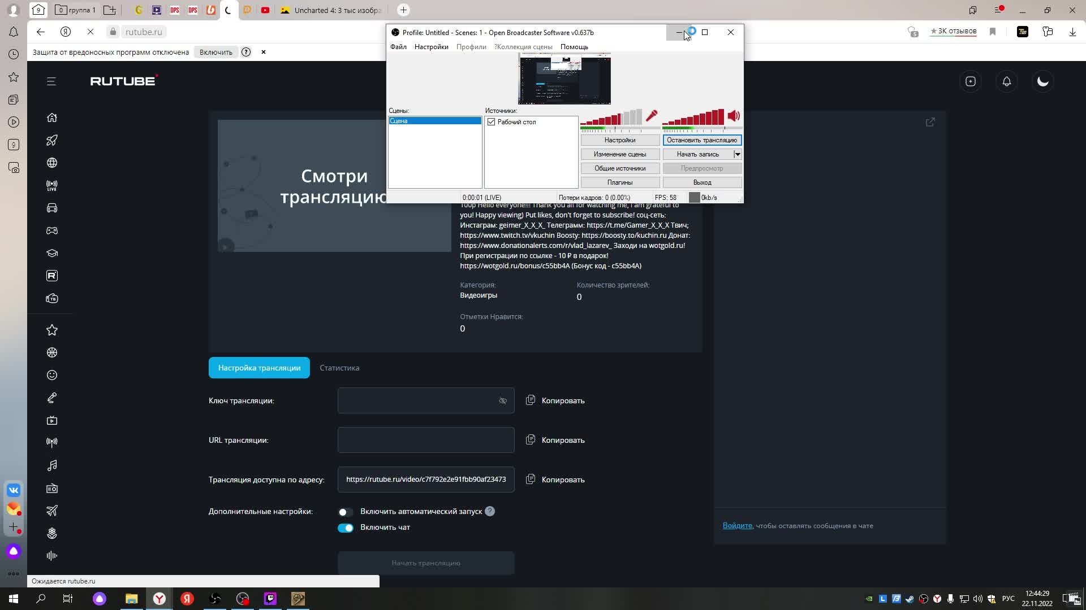The width and height of the screenshot is (1086, 610).
Task: Click RUTUBE notifications bell
Action: [x=1007, y=81]
